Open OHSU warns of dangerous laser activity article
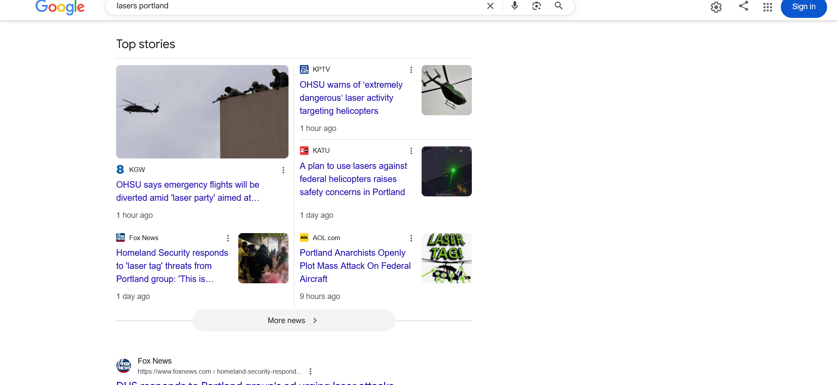Image resolution: width=838 pixels, height=385 pixels. [x=351, y=98]
